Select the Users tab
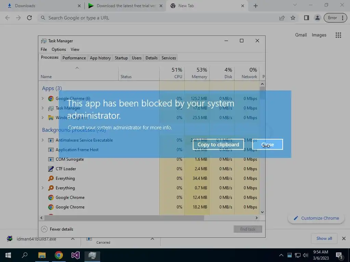The width and height of the screenshot is (350, 262). [137, 58]
